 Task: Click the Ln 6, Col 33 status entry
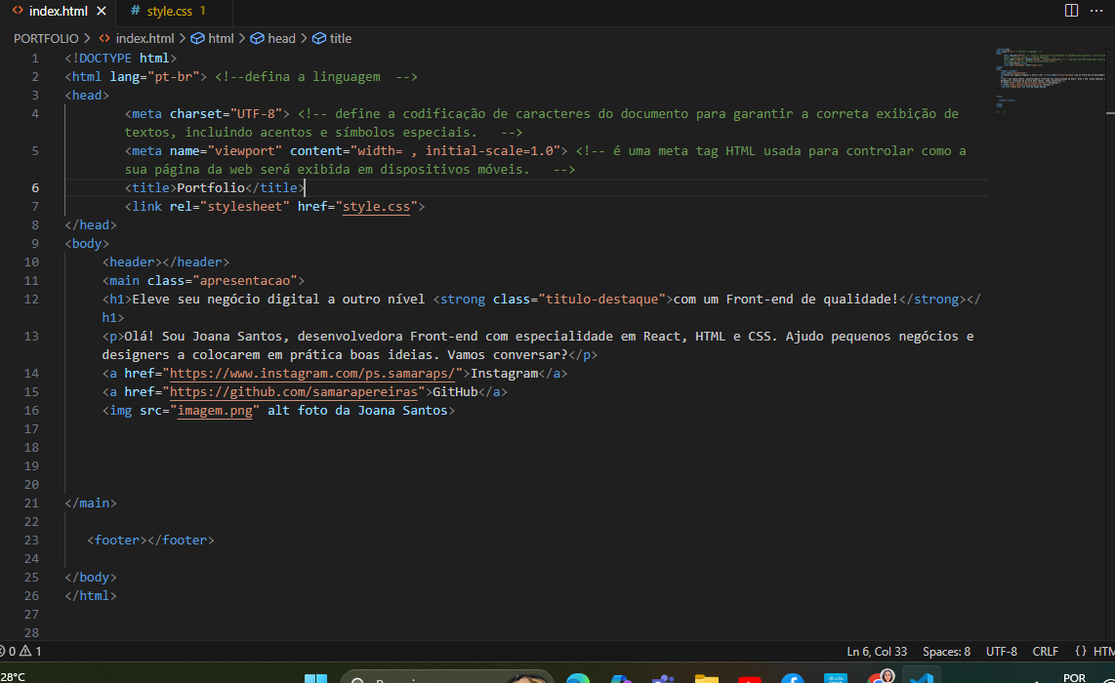coord(877,651)
